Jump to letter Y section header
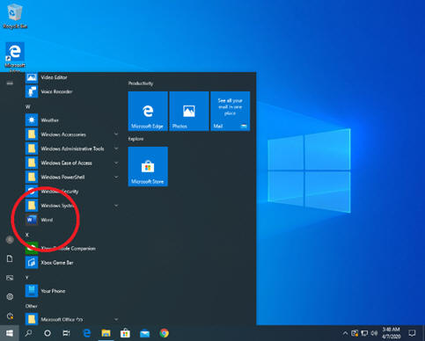Viewport: 425px width, 341px height. point(27,277)
